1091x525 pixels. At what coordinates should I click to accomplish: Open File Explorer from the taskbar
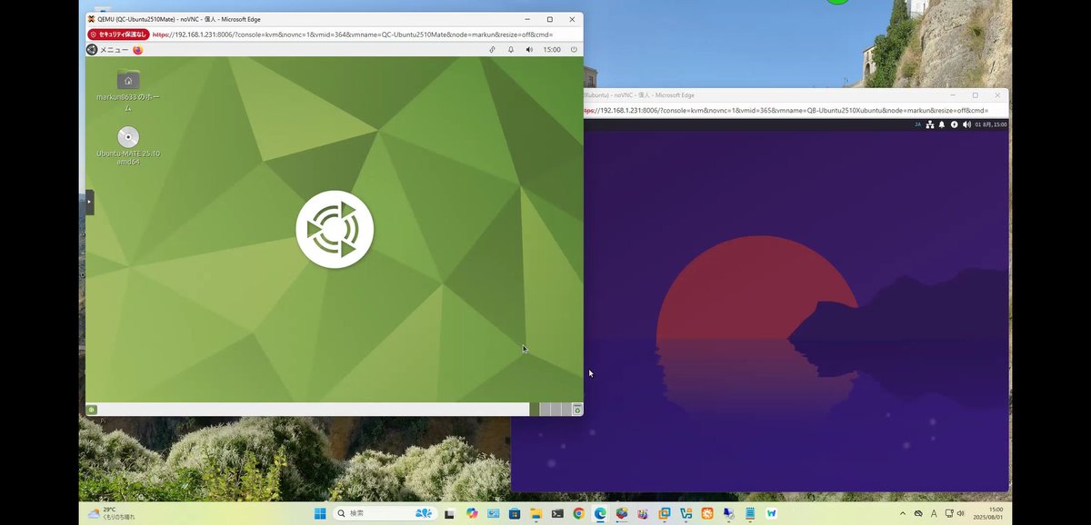(535, 513)
